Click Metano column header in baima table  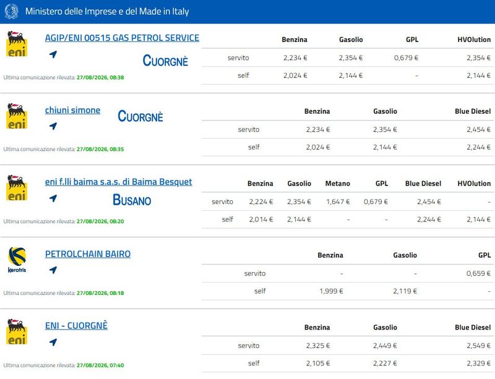pyautogui.click(x=337, y=184)
